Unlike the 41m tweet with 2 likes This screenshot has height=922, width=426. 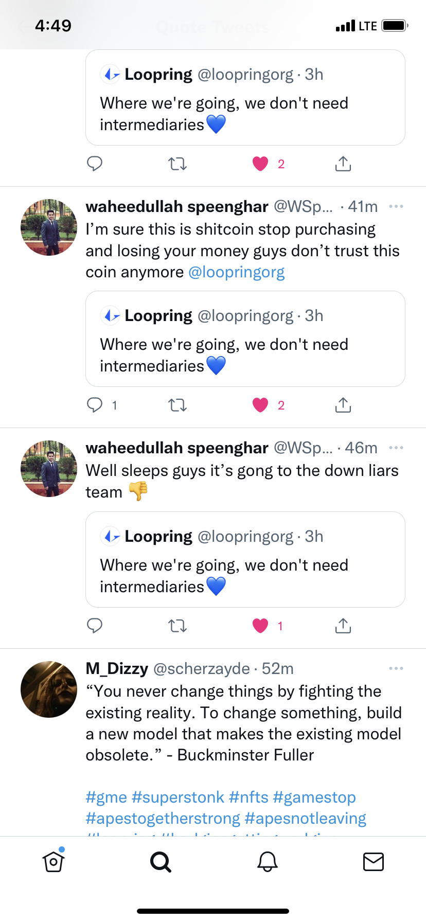coord(261,405)
